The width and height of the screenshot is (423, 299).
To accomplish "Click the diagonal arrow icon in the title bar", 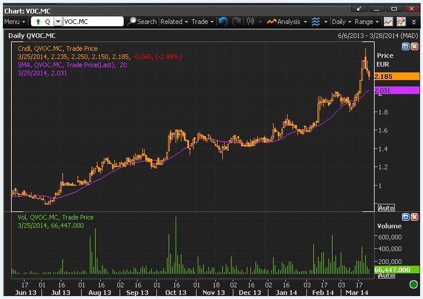I will tap(359, 9).
